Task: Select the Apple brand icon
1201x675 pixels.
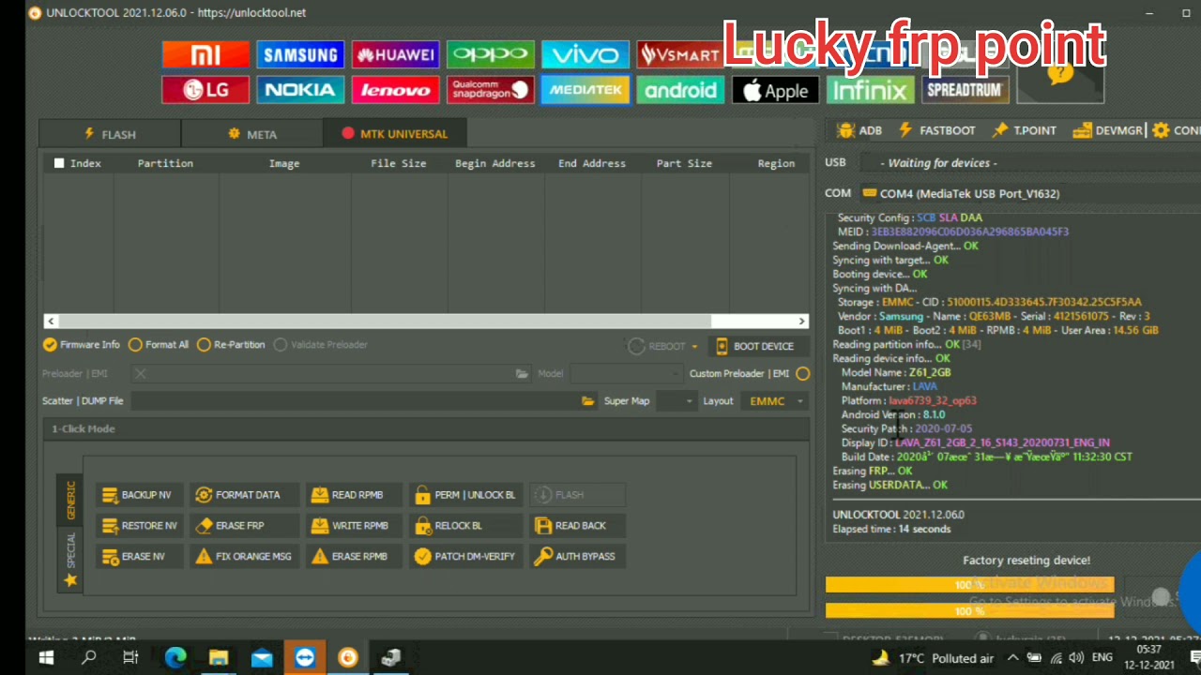Action: tap(775, 90)
